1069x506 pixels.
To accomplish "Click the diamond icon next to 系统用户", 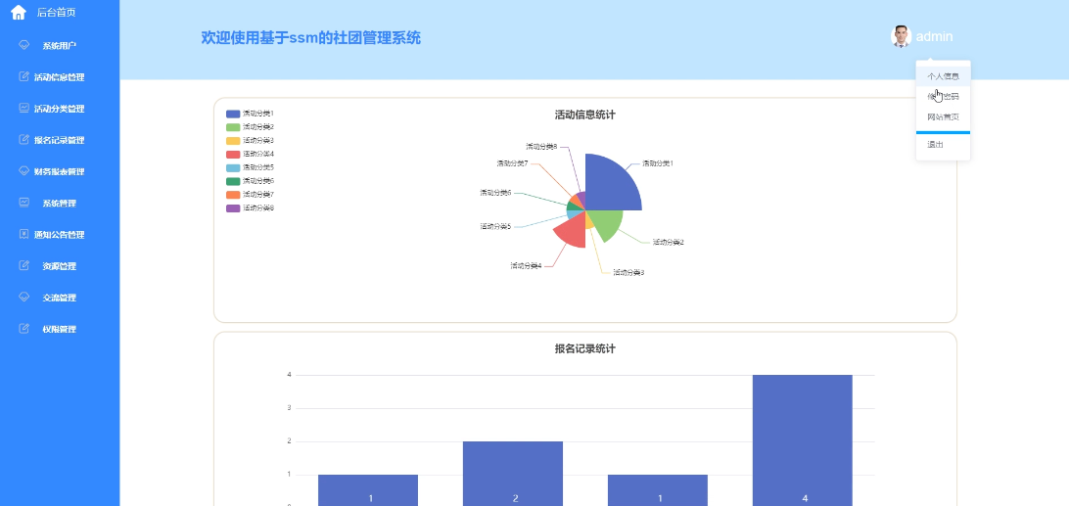I will [23, 45].
